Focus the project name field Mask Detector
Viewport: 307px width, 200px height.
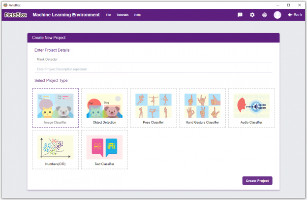coord(153,59)
